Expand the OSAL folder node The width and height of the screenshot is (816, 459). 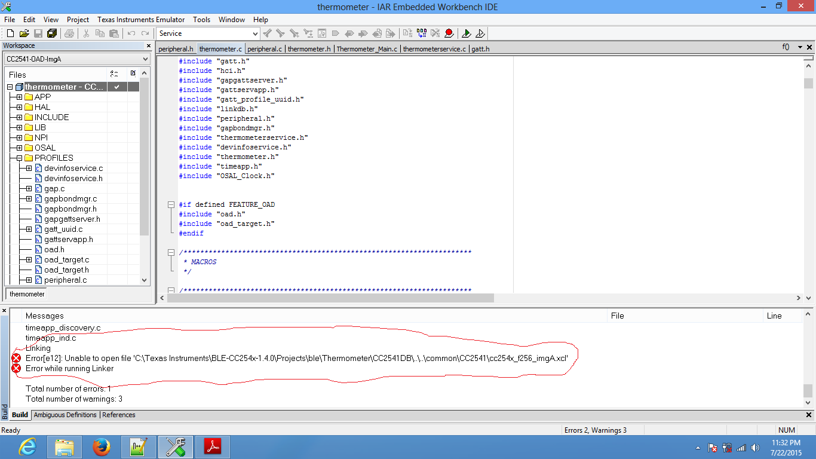pyautogui.click(x=19, y=148)
